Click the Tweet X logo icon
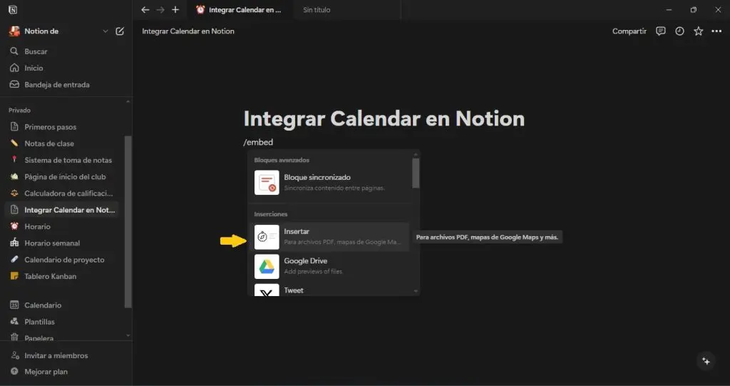 pos(267,291)
